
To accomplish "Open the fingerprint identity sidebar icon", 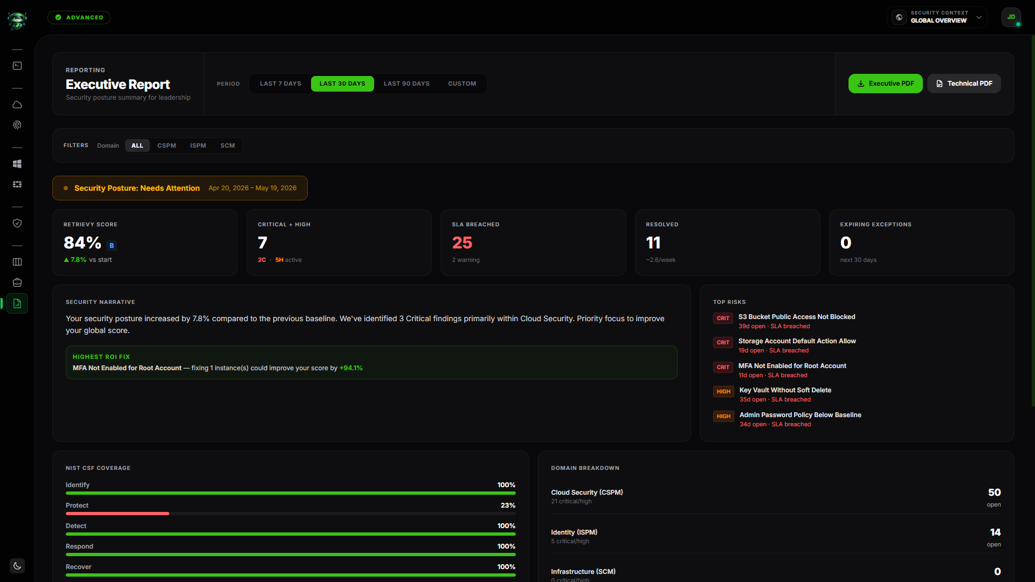I will tap(17, 125).
